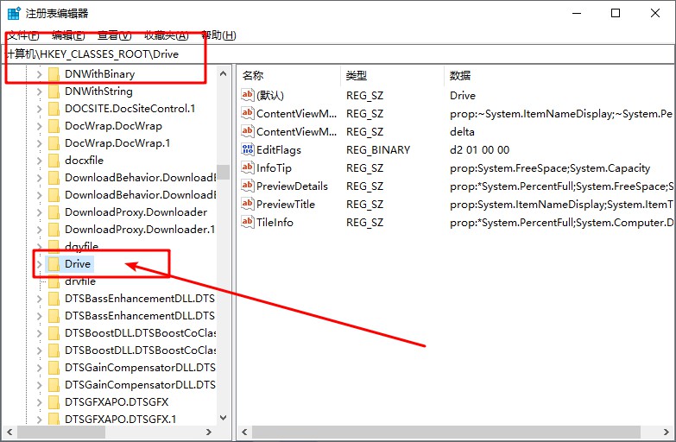
Task: Open the 收藏夹(A) menu
Action: click(166, 35)
